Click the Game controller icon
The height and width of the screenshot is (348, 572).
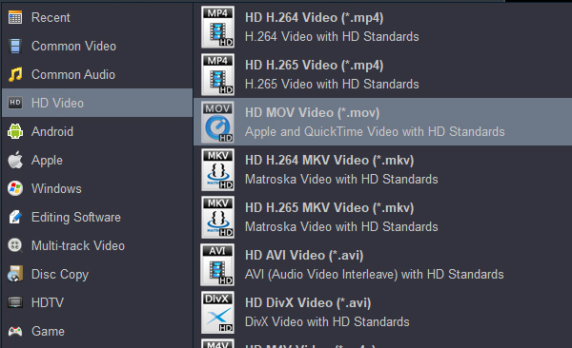pos(15,331)
